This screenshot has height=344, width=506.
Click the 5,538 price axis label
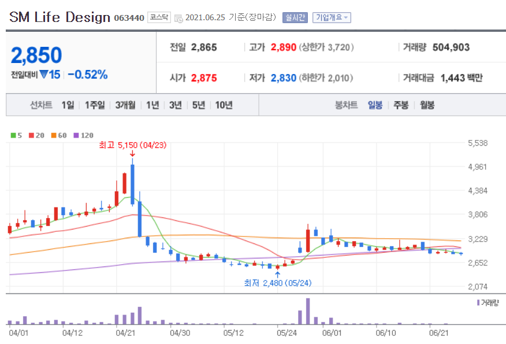click(x=478, y=143)
